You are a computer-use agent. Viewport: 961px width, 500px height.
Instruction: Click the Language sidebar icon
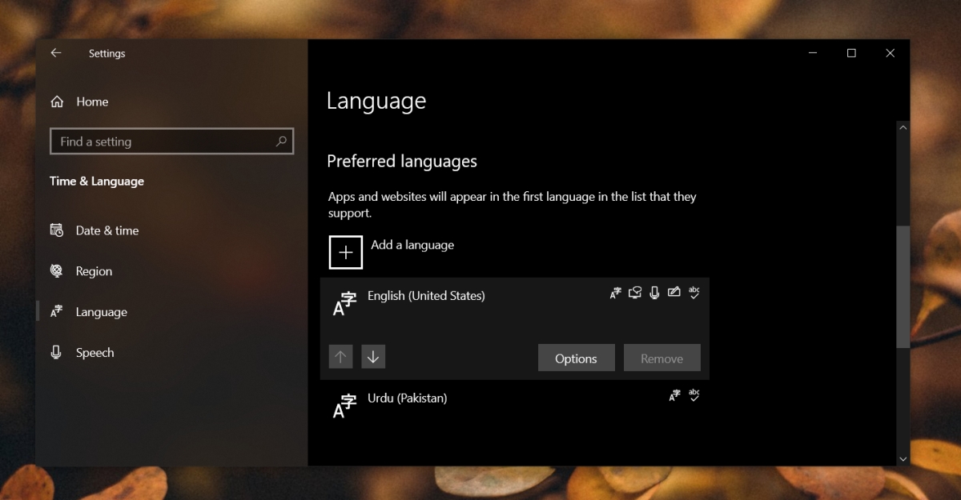pos(57,312)
